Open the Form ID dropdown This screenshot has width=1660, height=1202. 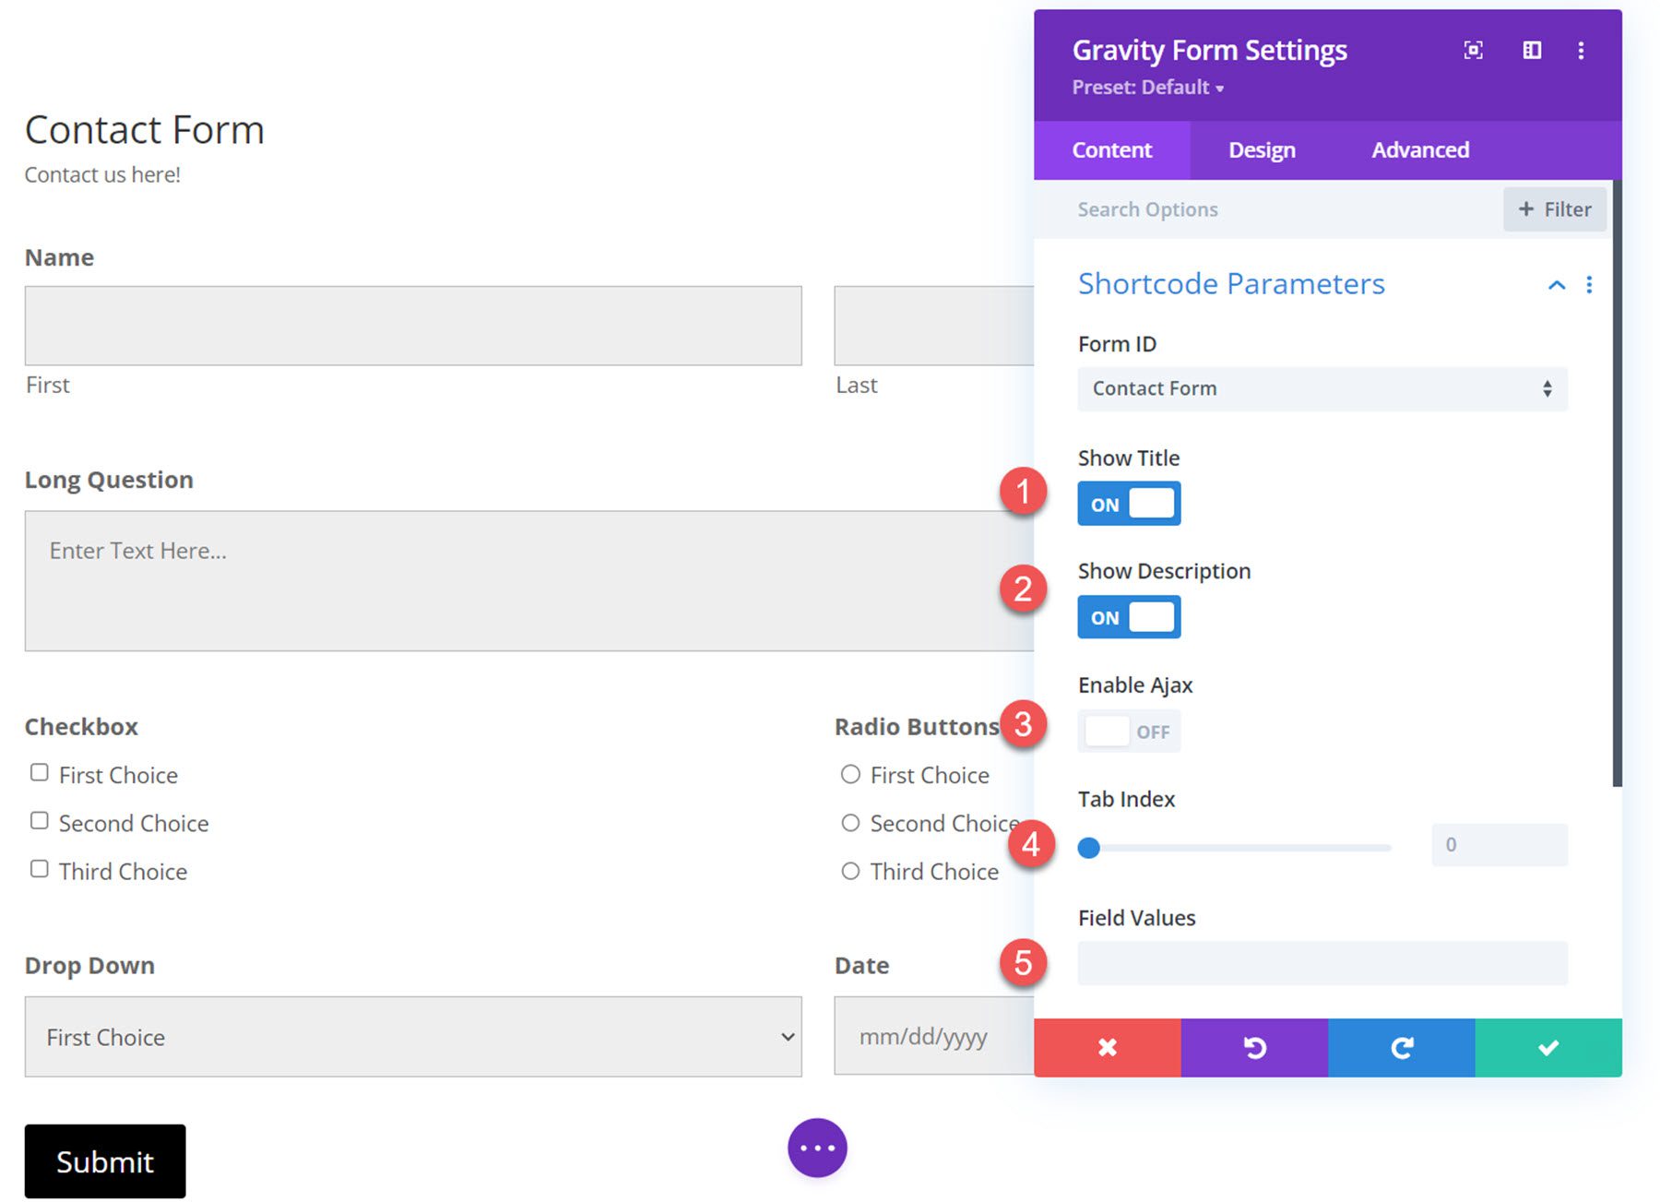[x=1322, y=388]
